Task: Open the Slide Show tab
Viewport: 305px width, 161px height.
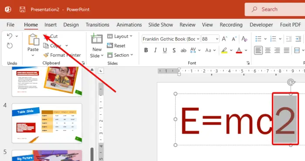Action: pos(161,25)
